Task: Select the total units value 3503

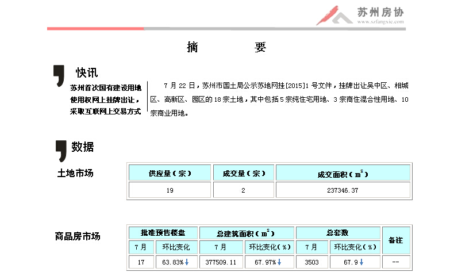Action: tap(312, 262)
